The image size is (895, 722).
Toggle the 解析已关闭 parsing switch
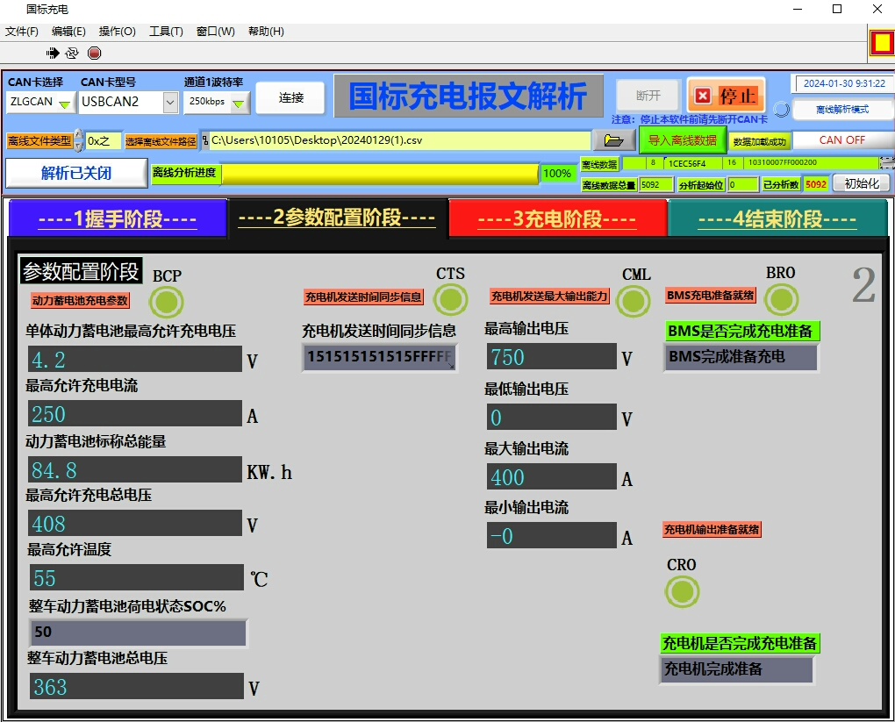[76, 173]
